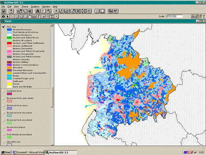This screenshot has width=206, height=155.
Task: Click the Find binoculars icon
Action: (x=38, y=11)
